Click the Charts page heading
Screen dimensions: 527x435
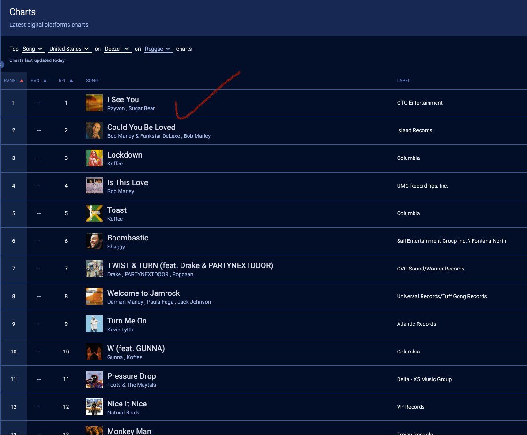[x=23, y=12]
